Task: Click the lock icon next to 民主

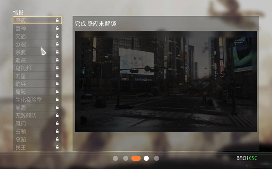Action: click(x=57, y=147)
